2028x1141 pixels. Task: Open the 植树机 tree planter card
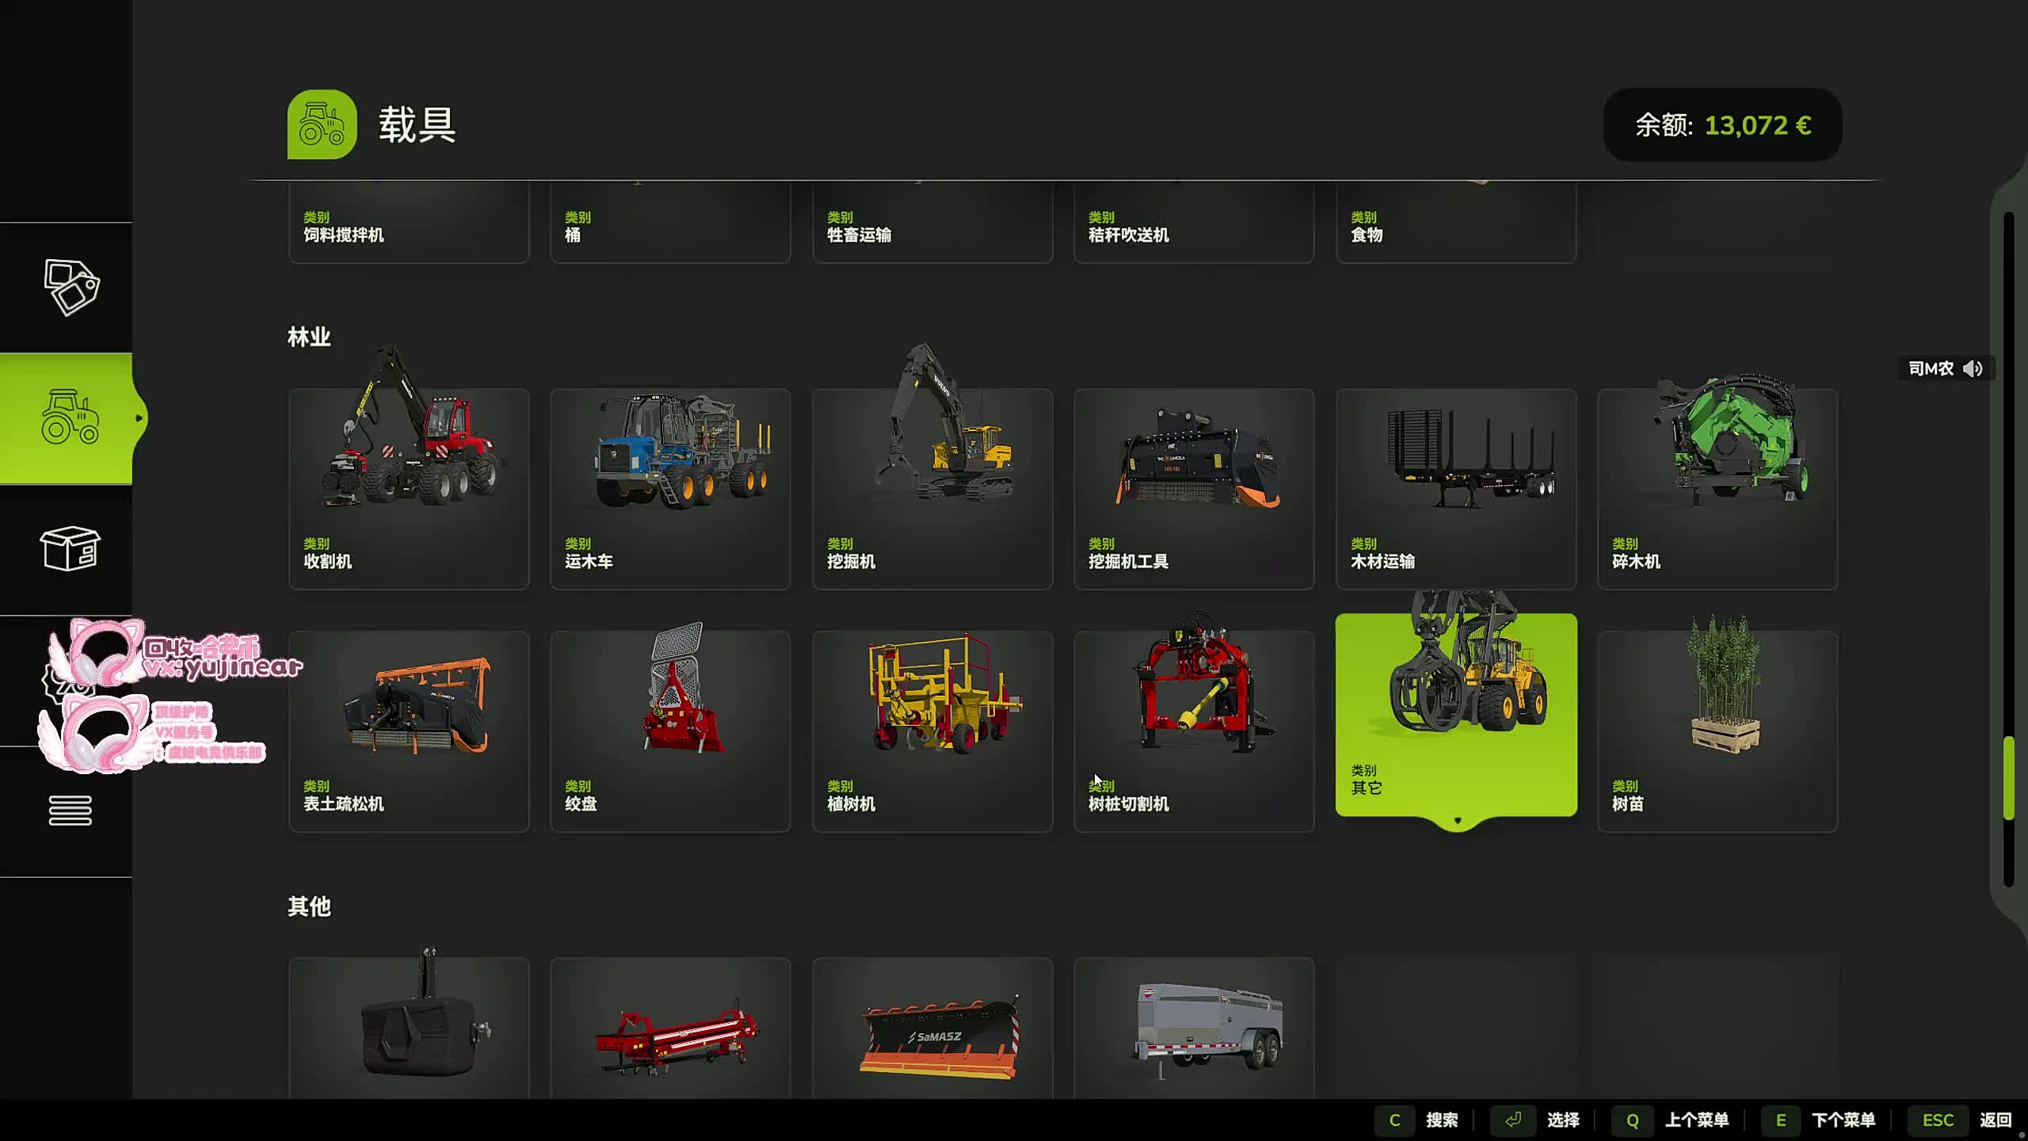coord(932,731)
